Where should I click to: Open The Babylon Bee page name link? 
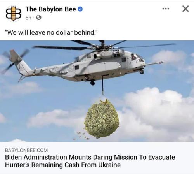tap(51, 9)
